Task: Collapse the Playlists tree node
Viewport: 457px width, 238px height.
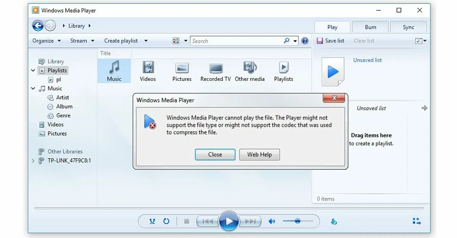Action: [33, 70]
